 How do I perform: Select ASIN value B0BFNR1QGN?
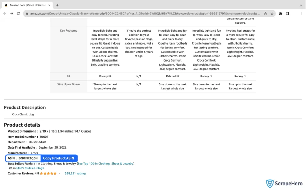pyautogui.click(x=28, y=158)
